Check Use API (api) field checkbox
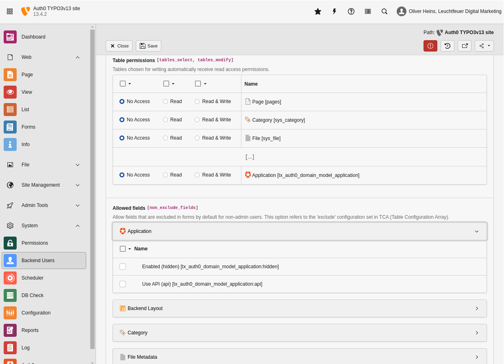The width and height of the screenshot is (504, 364). [x=123, y=284]
